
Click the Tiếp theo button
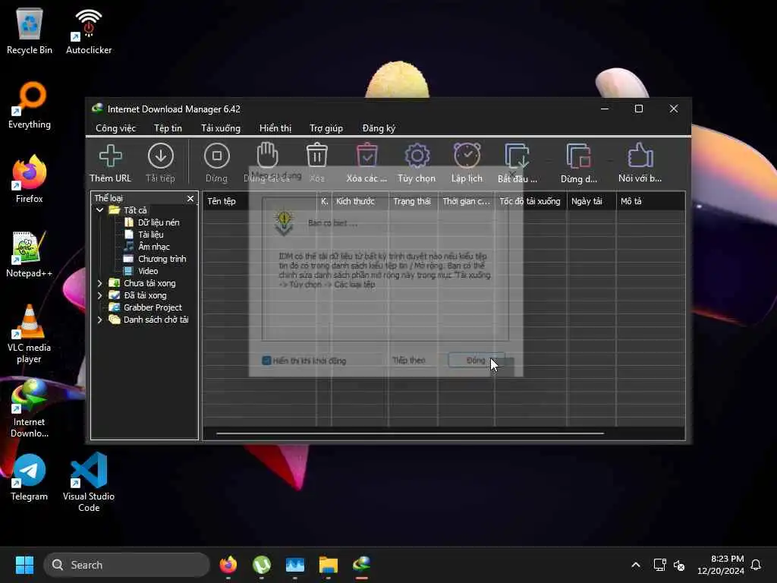(409, 361)
